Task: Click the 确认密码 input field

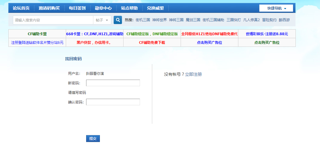Action: pos(113,102)
